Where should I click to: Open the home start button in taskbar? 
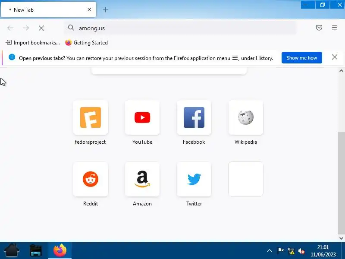tap(12, 250)
